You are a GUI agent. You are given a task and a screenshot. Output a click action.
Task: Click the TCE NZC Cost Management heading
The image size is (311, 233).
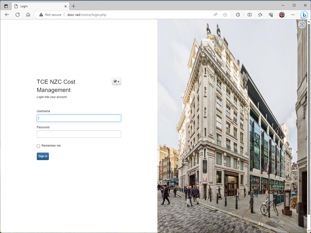point(56,86)
